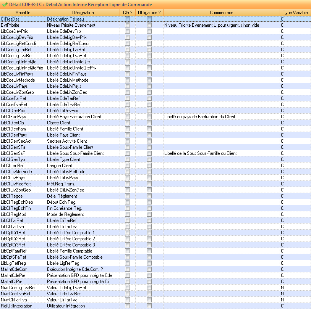Viewport: 311px width, 309px height.
Task: Click the Désignation column header
Action: point(83,13)
